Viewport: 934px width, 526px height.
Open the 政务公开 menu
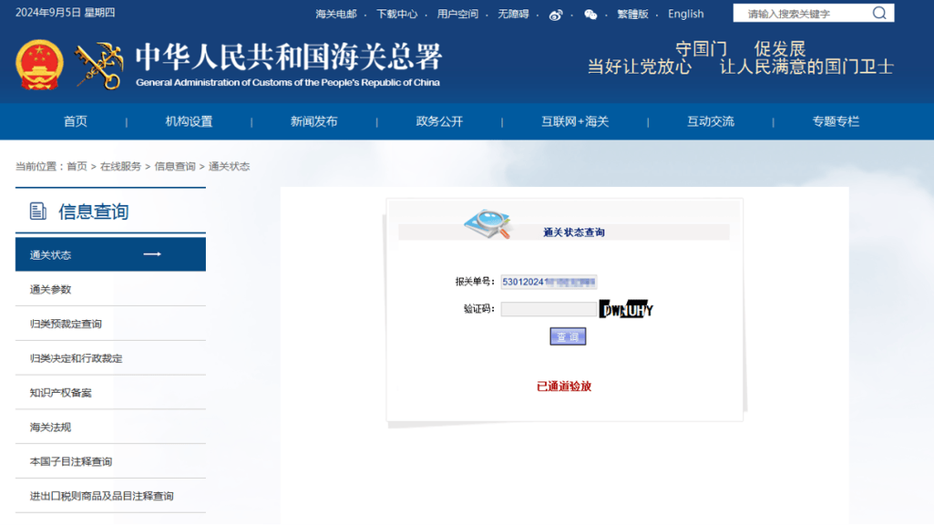click(x=439, y=121)
